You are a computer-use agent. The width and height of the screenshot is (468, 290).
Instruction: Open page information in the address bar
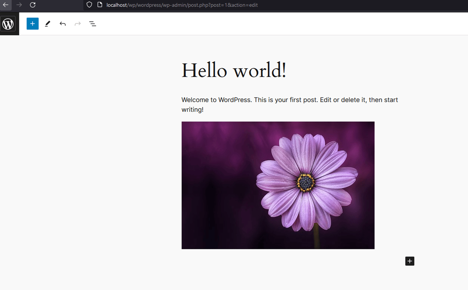pyautogui.click(x=99, y=5)
